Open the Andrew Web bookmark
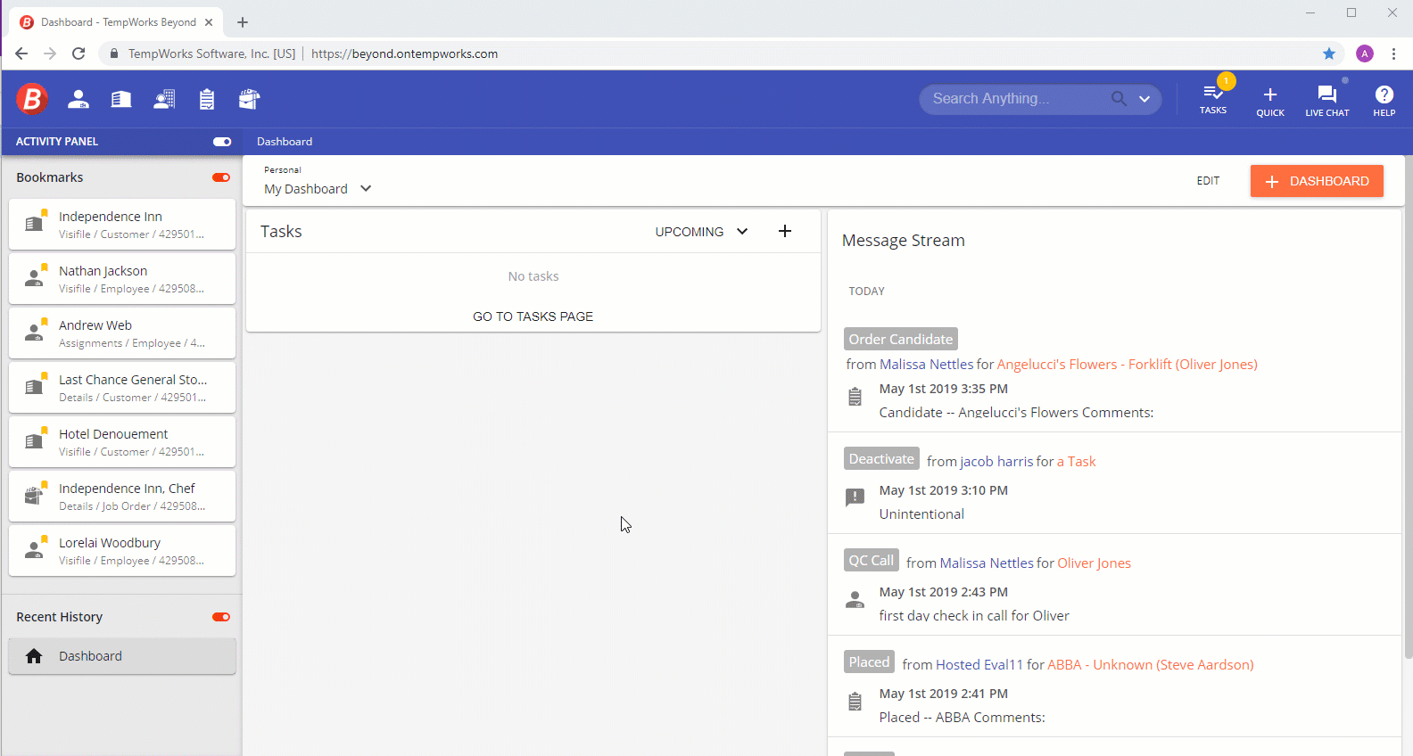Viewport: 1413px width, 756px height. pos(122,333)
